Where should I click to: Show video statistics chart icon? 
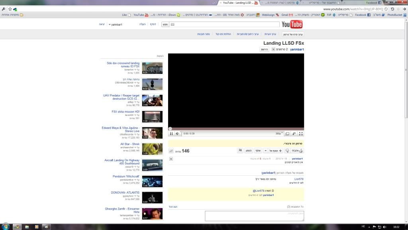[171, 151]
